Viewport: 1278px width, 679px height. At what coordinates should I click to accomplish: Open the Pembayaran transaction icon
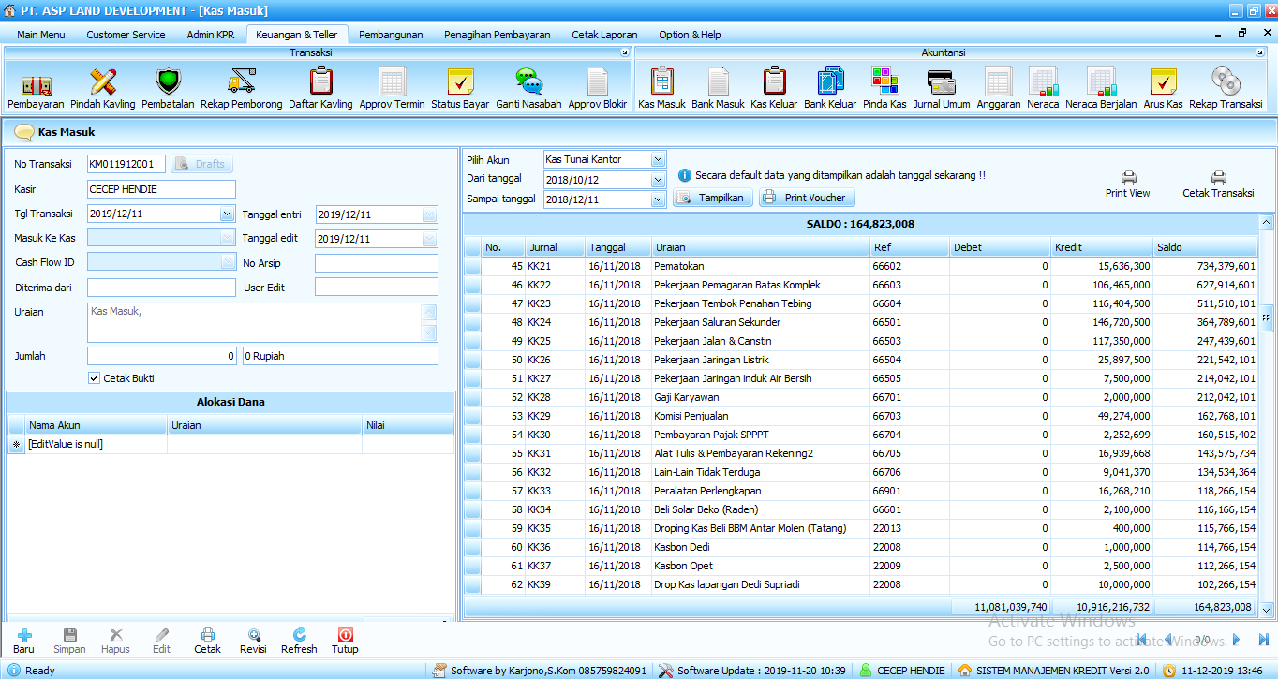[36, 83]
